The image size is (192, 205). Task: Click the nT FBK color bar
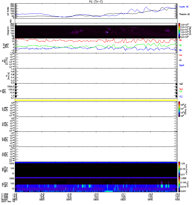(x=179, y=184)
